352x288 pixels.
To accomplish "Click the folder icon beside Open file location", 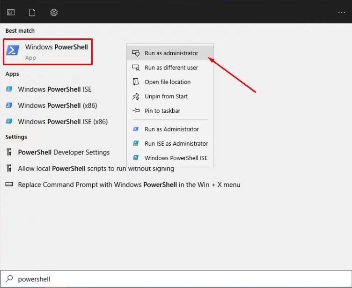I will click(136, 82).
